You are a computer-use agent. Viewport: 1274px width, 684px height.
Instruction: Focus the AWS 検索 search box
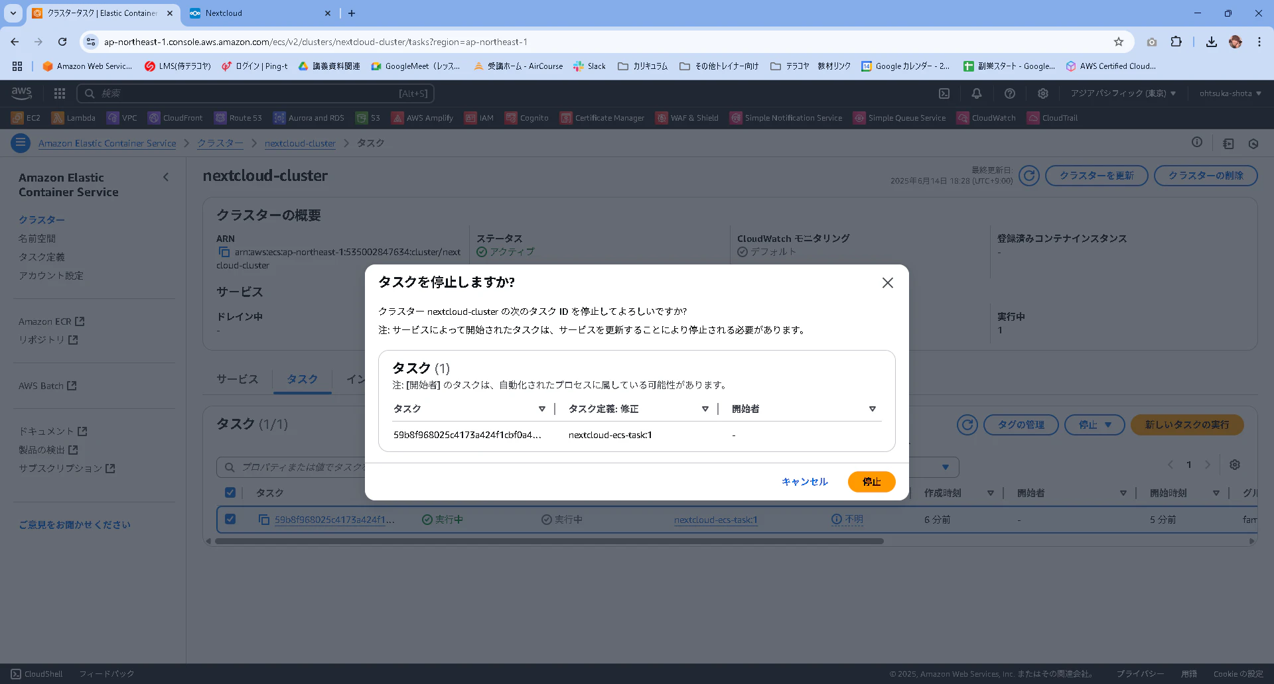255,93
